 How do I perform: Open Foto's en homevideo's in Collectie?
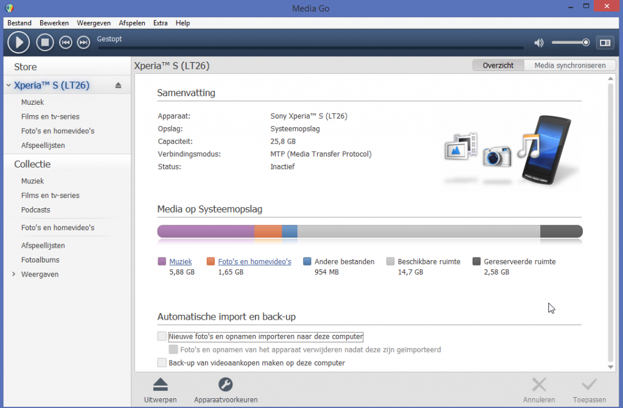point(58,228)
